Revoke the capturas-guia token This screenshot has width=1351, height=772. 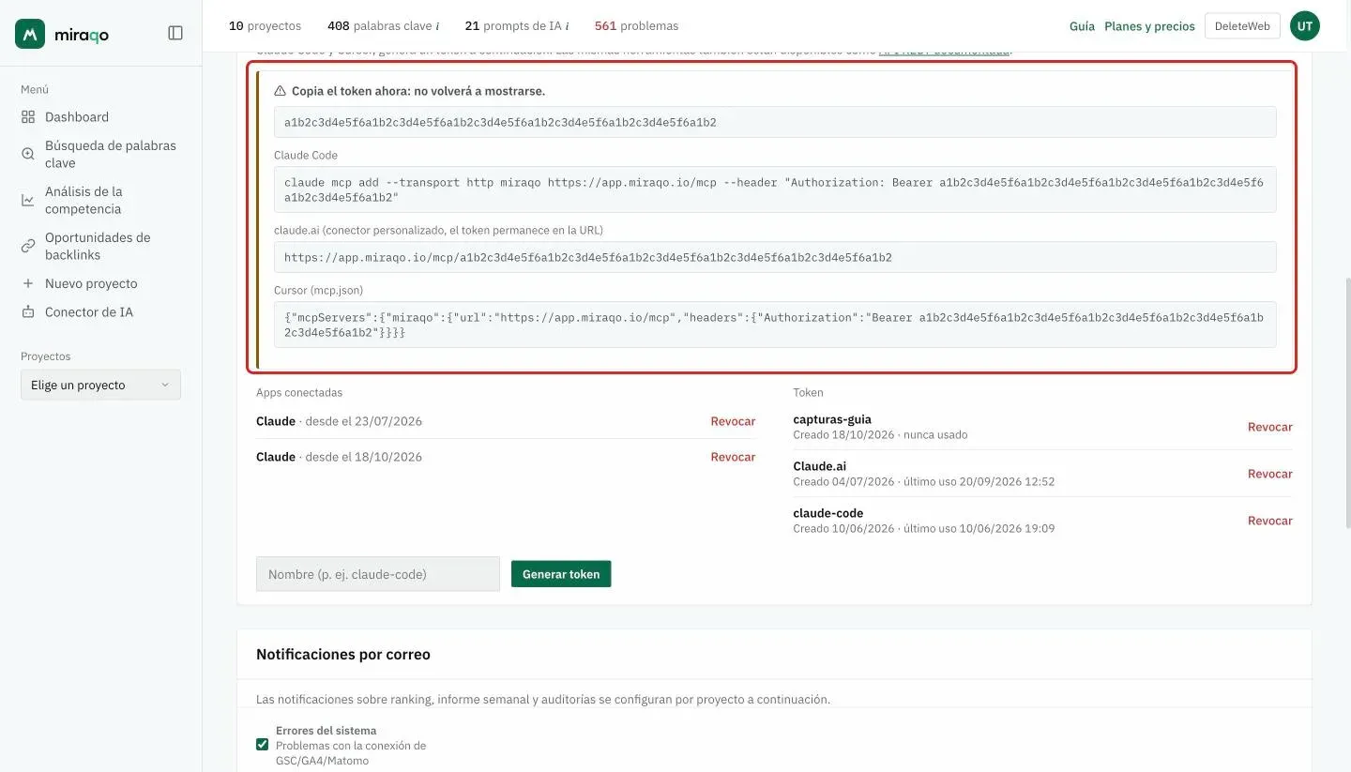1269,427
